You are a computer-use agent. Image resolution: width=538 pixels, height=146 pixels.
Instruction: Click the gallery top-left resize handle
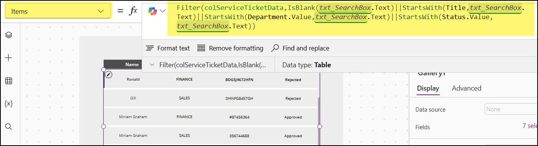coord(103,70)
